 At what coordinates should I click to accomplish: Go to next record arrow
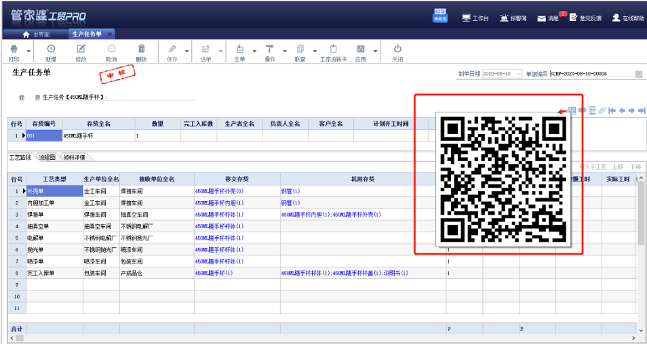[x=631, y=110]
